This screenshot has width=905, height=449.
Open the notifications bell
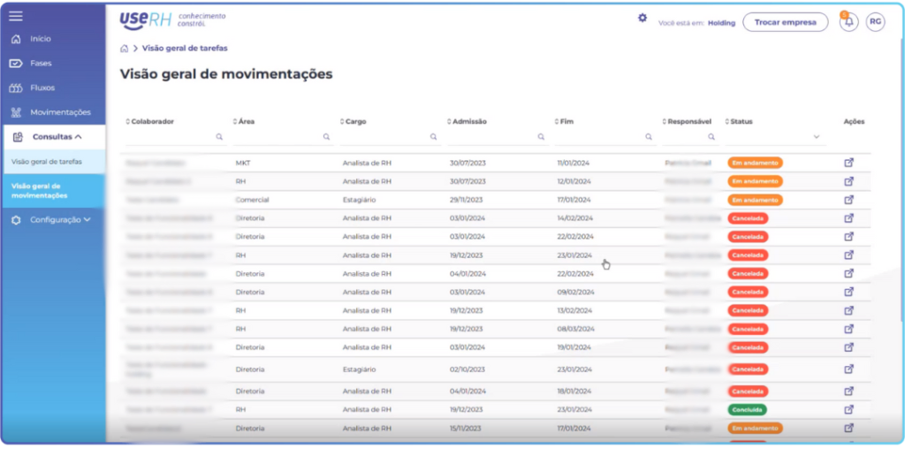point(848,22)
